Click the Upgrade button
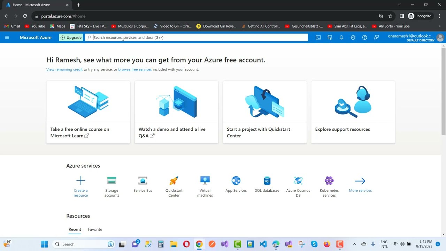The image size is (446, 251). pos(71,37)
